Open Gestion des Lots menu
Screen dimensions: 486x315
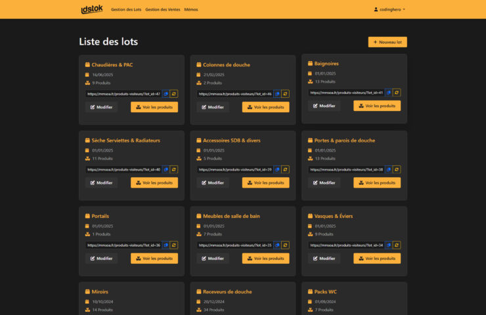point(126,10)
